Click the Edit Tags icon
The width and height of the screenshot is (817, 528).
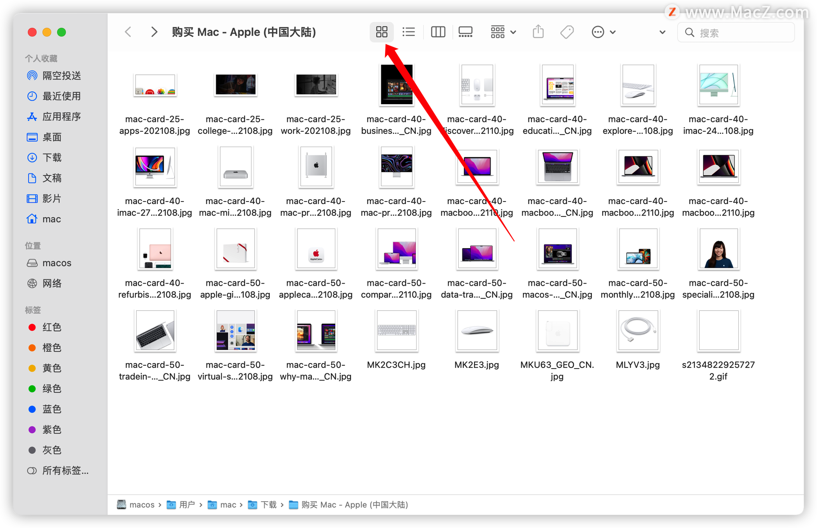[567, 32]
